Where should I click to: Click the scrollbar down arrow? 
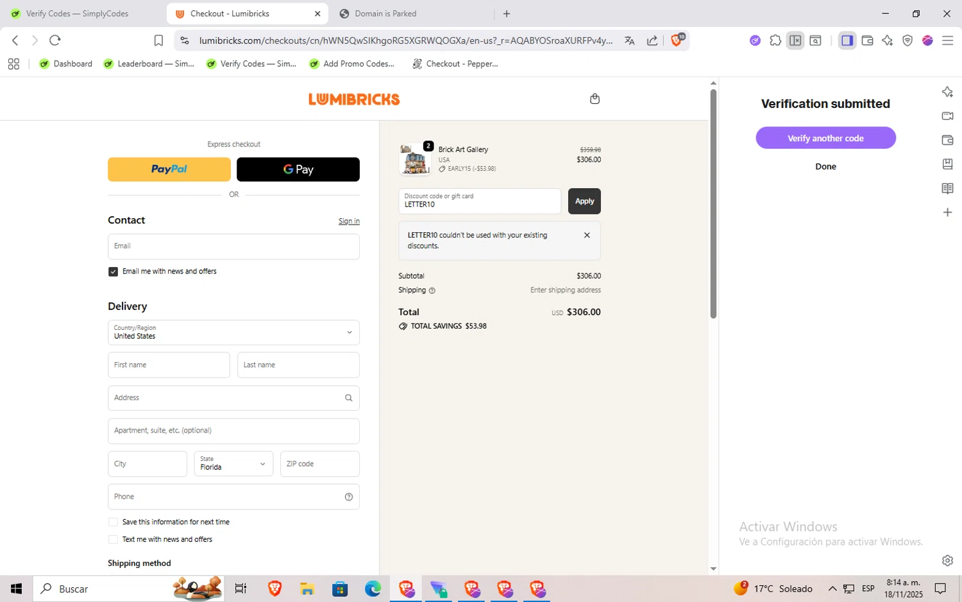point(713,569)
